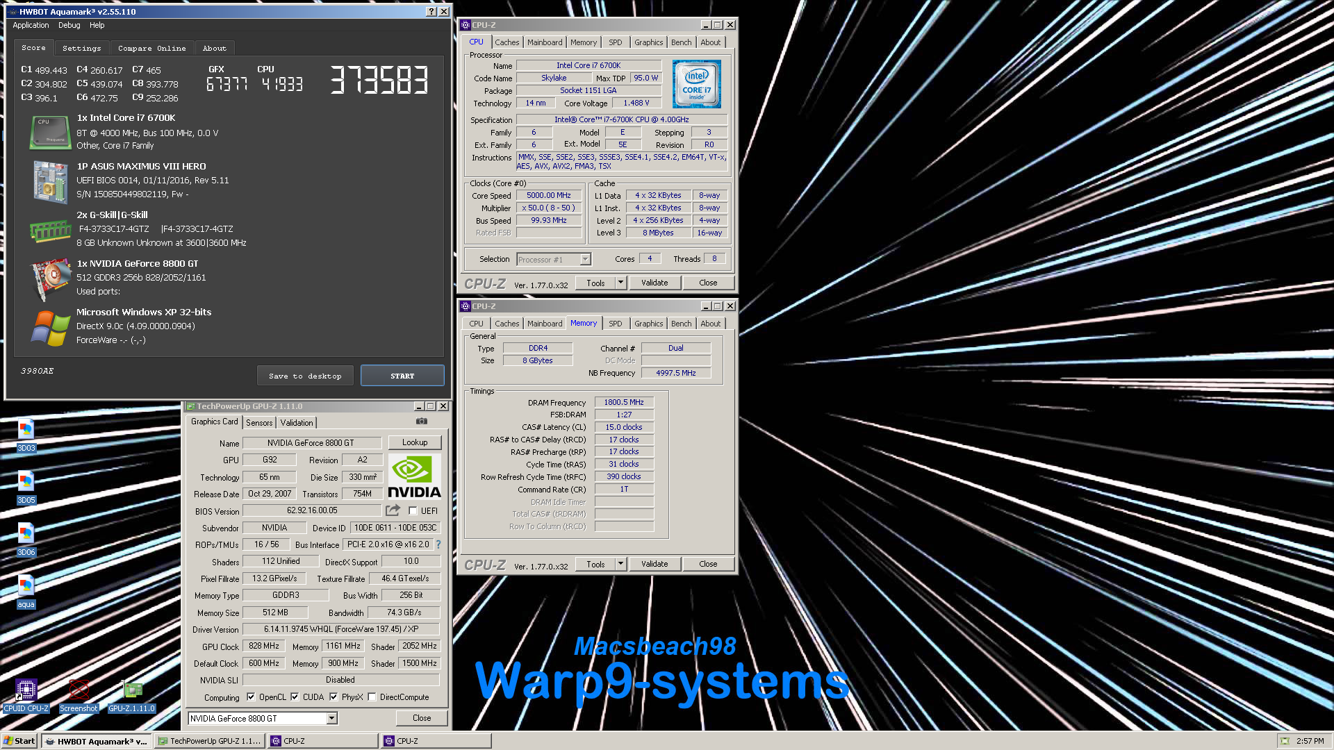Click the GPU-Z screenshot camera icon
The height and width of the screenshot is (750, 1334).
(x=421, y=421)
